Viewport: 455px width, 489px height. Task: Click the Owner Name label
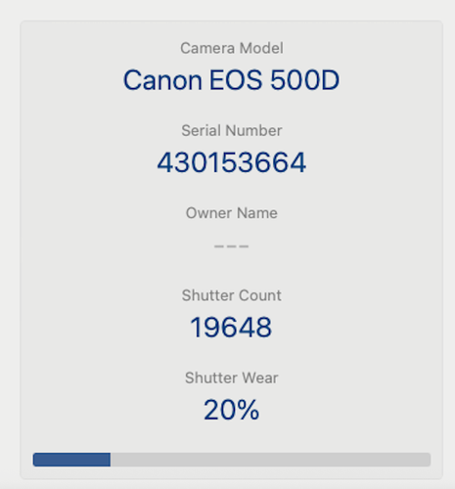[x=232, y=213]
